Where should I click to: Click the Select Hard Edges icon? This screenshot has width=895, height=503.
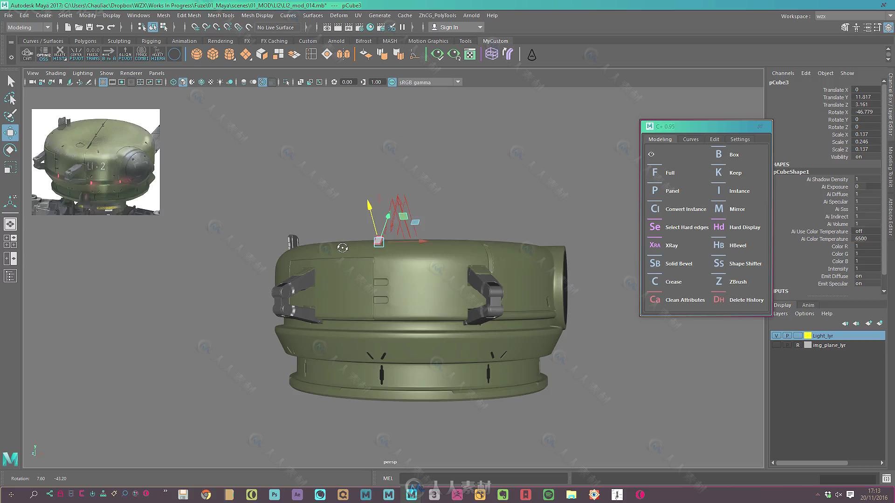tap(654, 227)
